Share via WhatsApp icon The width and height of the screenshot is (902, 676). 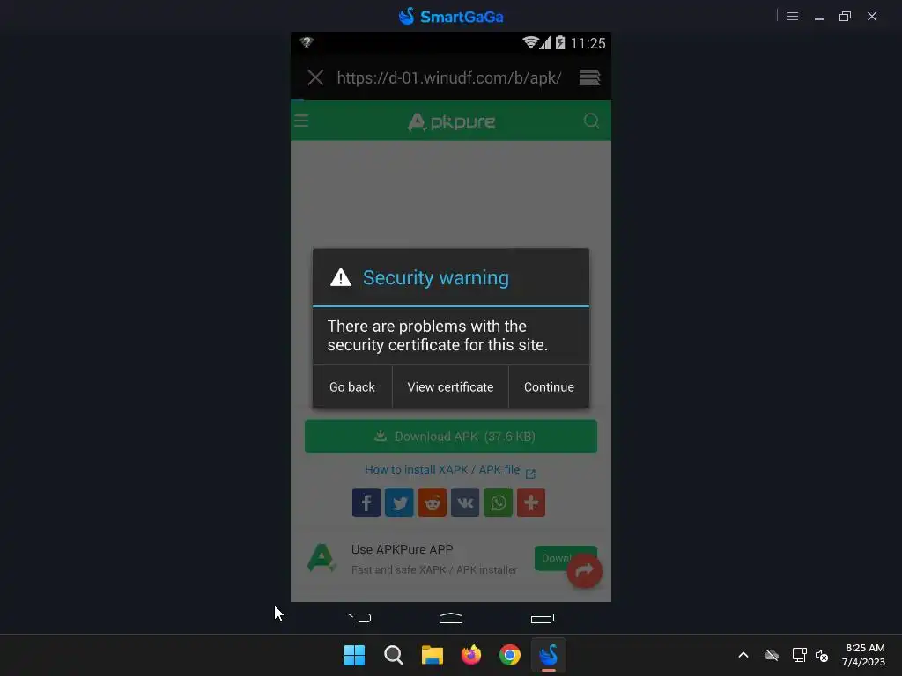(x=499, y=503)
